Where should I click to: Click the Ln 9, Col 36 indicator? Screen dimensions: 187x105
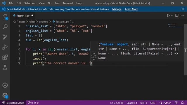[x=117, y=103]
